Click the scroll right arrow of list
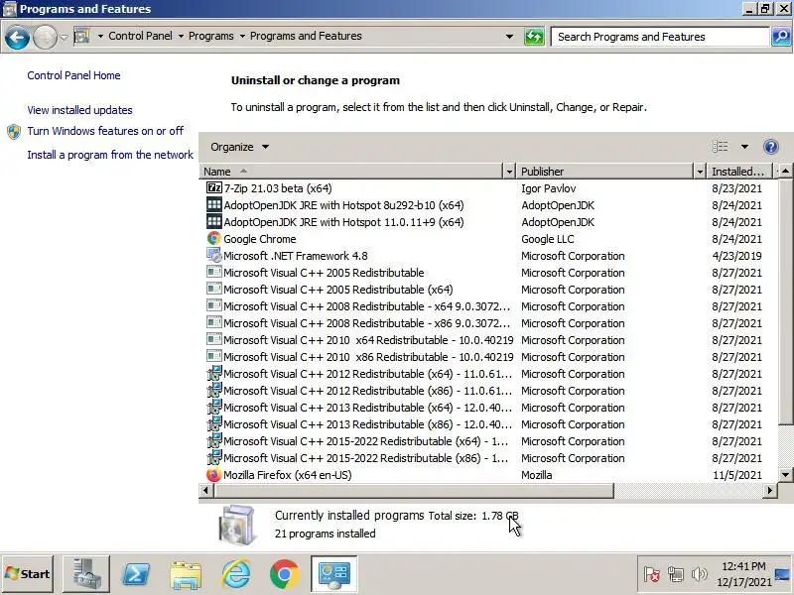The image size is (794, 595). coord(770,490)
